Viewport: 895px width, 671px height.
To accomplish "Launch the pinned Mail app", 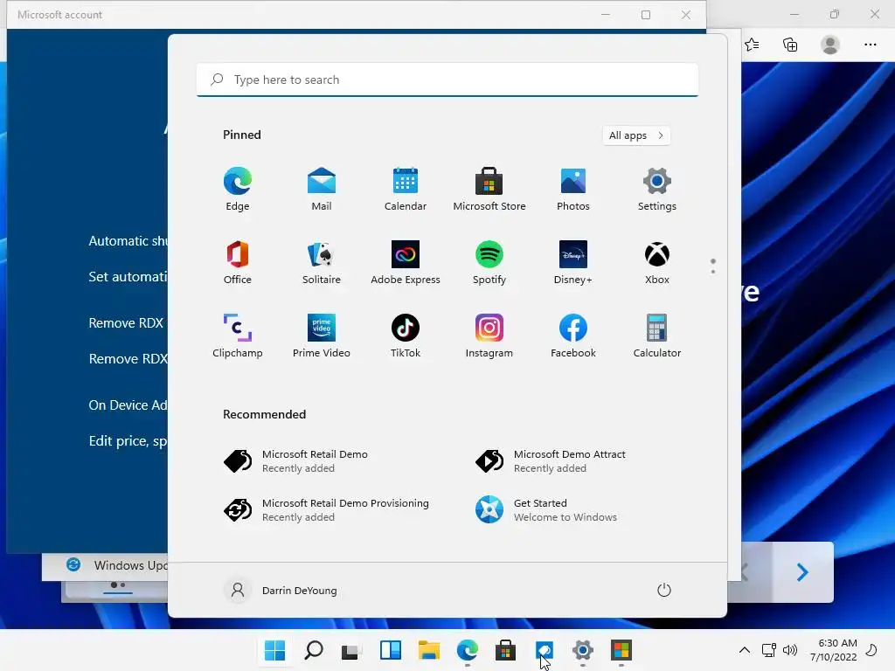I will [322, 190].
